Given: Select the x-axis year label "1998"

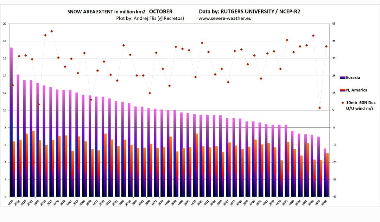Looking at the screenshot, I should click(89, 203).
